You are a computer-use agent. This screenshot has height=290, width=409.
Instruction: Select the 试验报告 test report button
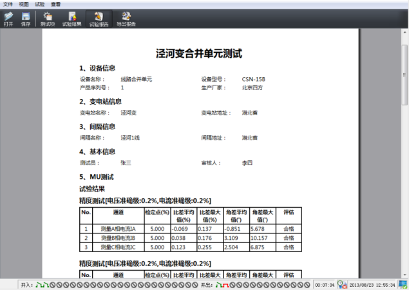[99, 18]
